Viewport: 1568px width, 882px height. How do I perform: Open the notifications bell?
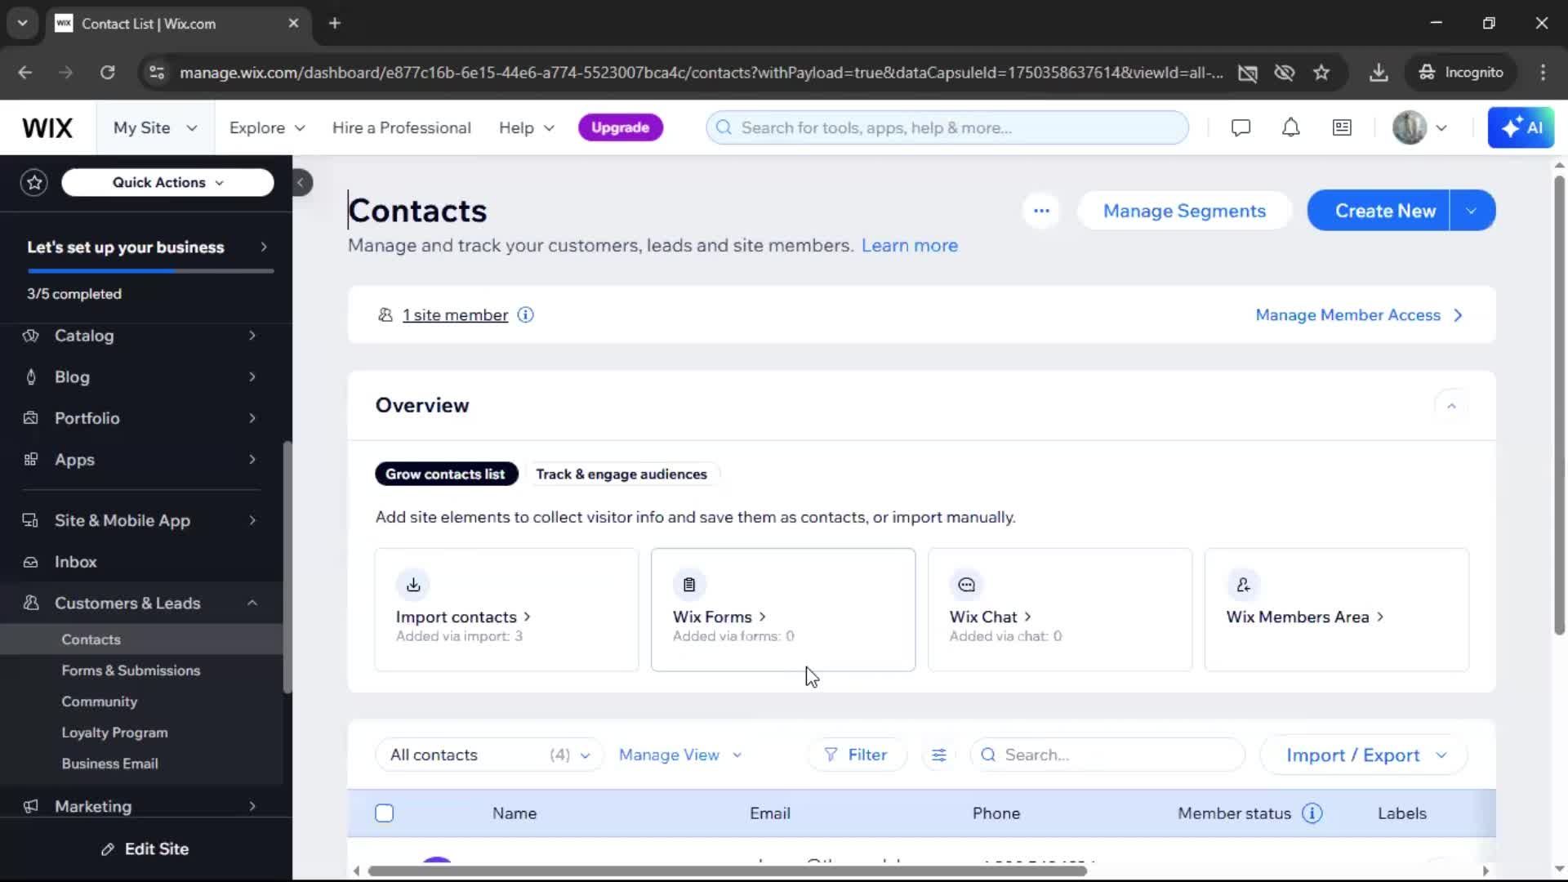pos(1290,128)
